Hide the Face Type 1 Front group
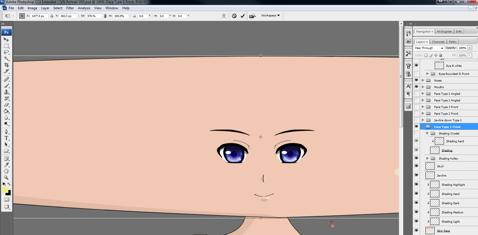This screenshot has width=478, height=235. (x=416, y=127)
